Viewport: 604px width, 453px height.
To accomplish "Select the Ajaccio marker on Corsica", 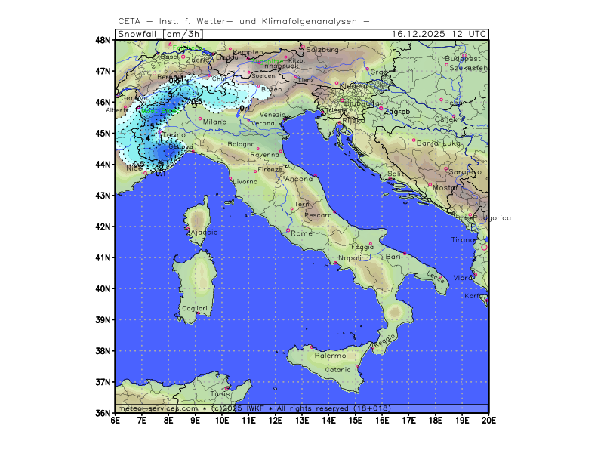I will [x=188, y=230].
